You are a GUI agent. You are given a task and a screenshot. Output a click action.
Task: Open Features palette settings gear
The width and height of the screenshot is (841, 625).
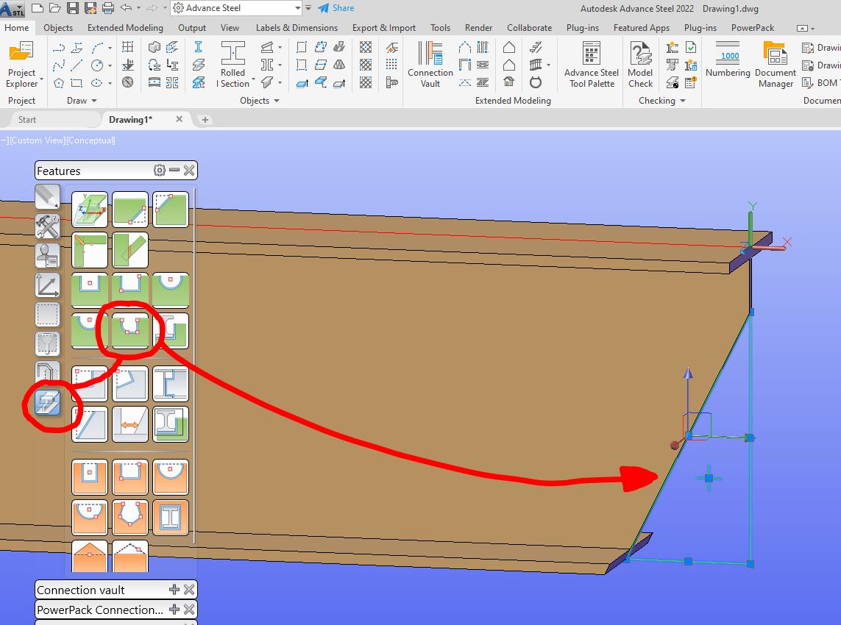[x=158, y=170]
